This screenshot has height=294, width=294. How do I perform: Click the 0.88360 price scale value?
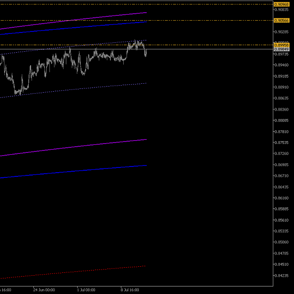[281, 110]
